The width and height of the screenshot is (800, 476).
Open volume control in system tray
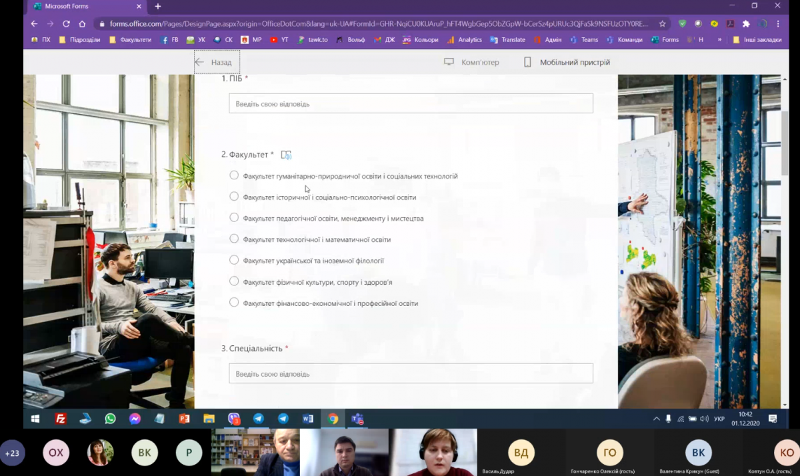pos(705,419)
